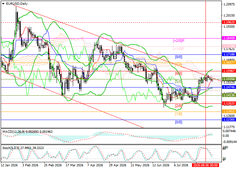The image size is (237, 169).
Task: Click the [2/8] Murrey level label
Action: pyautogui.click(x=178, y=106)
